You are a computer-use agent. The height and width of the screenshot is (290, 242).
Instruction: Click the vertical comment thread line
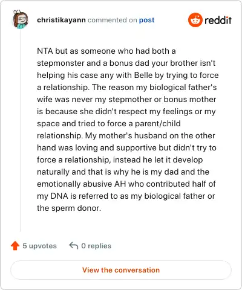[x=20, y=131]
